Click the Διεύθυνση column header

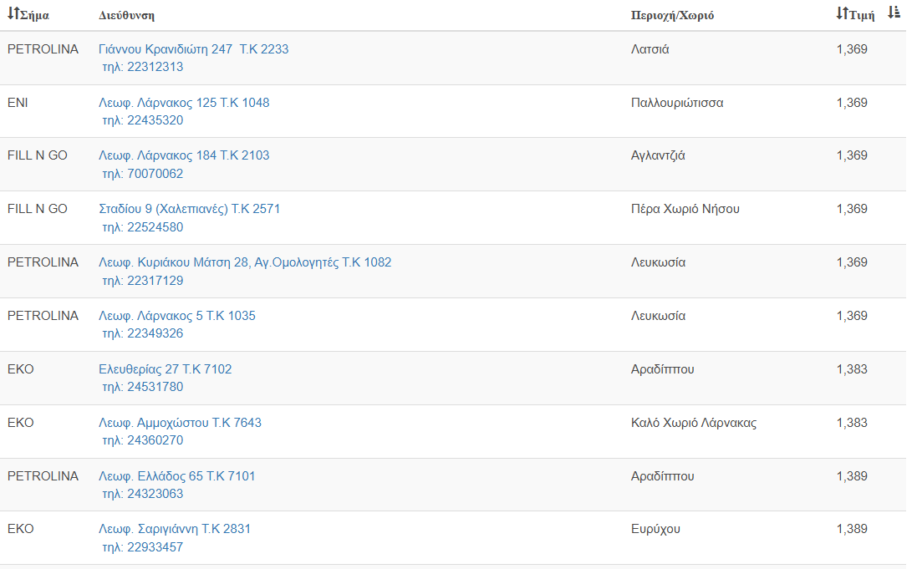[x=126, y=15]
